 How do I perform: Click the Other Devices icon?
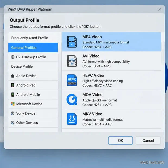[13, 123]
